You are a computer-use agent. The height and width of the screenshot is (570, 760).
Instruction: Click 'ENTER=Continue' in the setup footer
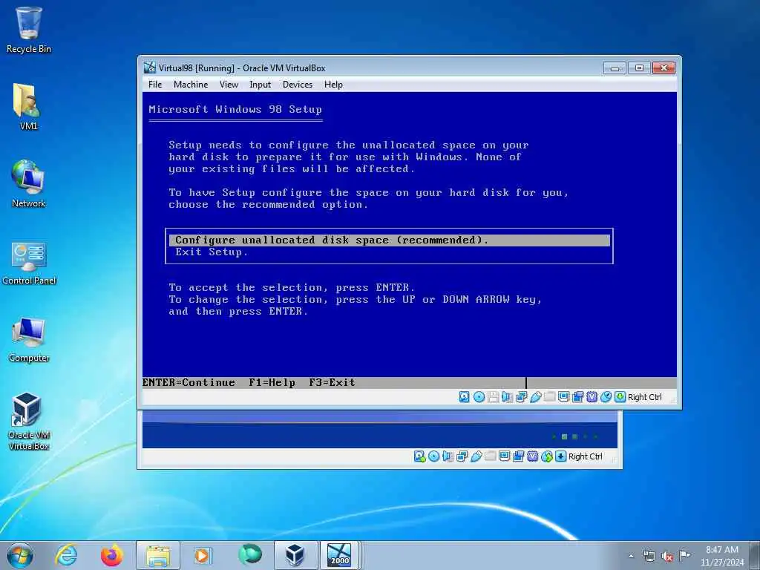click(x=189, y=382)
